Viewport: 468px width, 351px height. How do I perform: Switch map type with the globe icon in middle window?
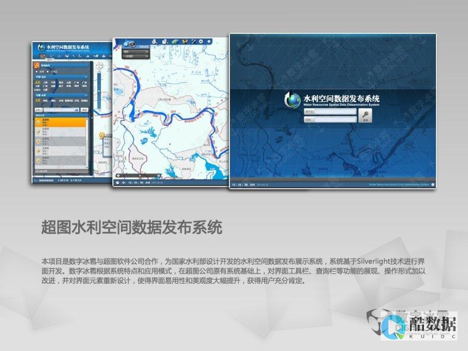[126, 44]
